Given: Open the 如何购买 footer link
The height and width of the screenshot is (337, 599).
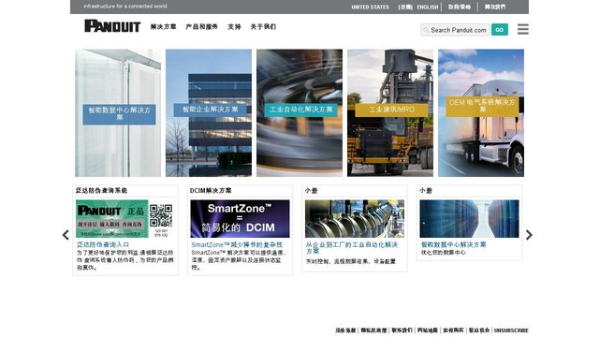Looking at the screenshot, I should pos(453,330).
